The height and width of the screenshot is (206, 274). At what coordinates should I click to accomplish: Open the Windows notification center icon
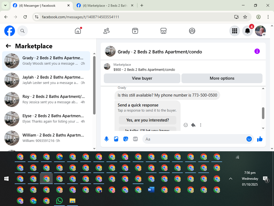(x=266, y=179)
